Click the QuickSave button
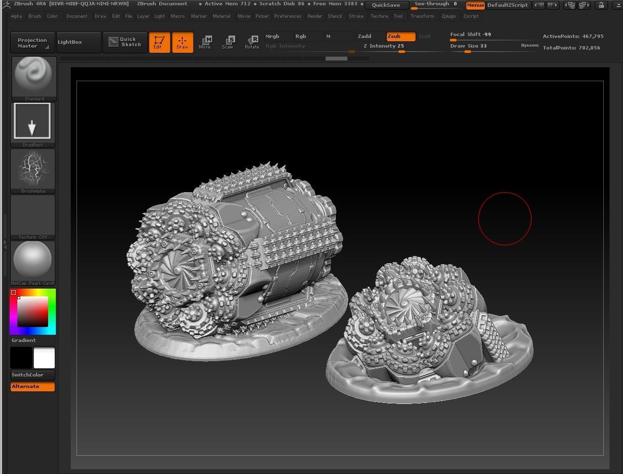 pyautogui.click(x=386, y=5)
